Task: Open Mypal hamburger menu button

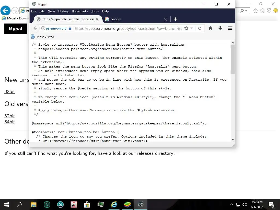Action: click(230, 28)
